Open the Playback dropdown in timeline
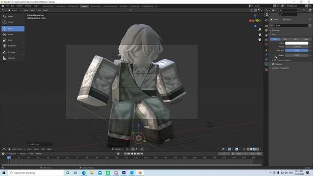 point(13,154)
